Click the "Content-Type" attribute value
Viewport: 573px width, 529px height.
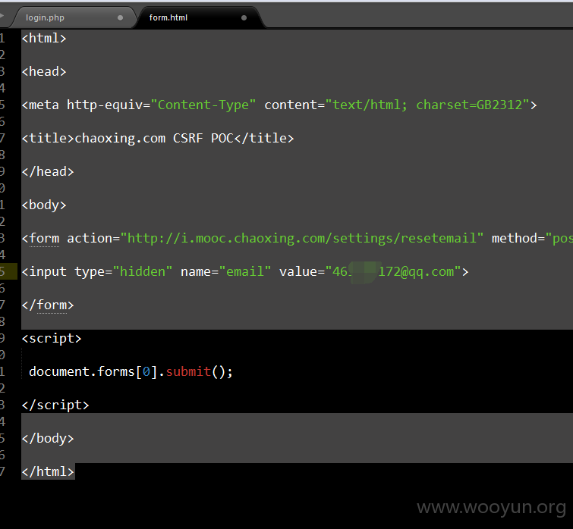tap(203, 105)
